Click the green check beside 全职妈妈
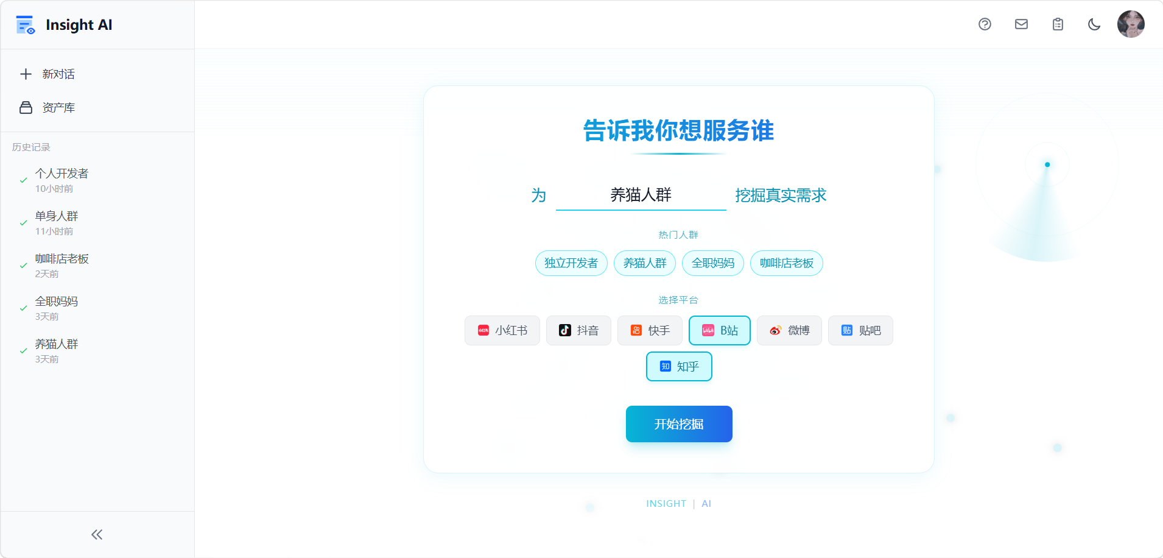This screenshot has width=1163, height=558. point(23,308)
